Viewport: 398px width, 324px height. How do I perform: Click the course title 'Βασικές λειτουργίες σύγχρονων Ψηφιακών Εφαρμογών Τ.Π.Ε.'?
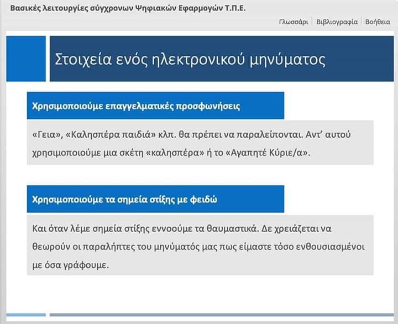(128, 8)
